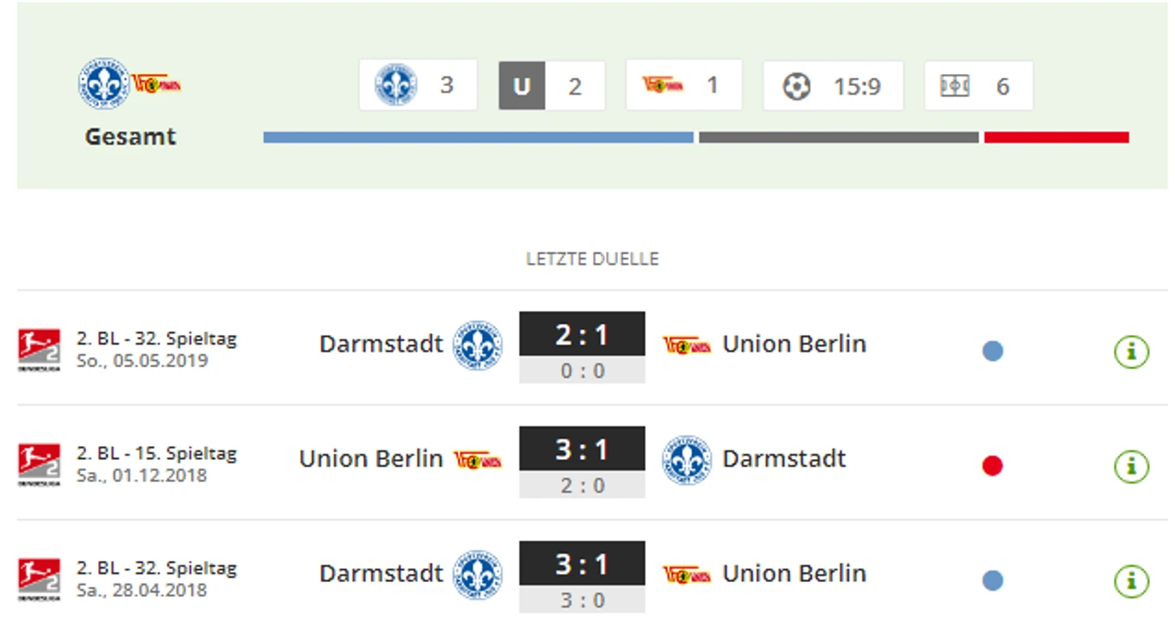Open Darmstadt team link in 28.04.2018 match

coord(381,573)
